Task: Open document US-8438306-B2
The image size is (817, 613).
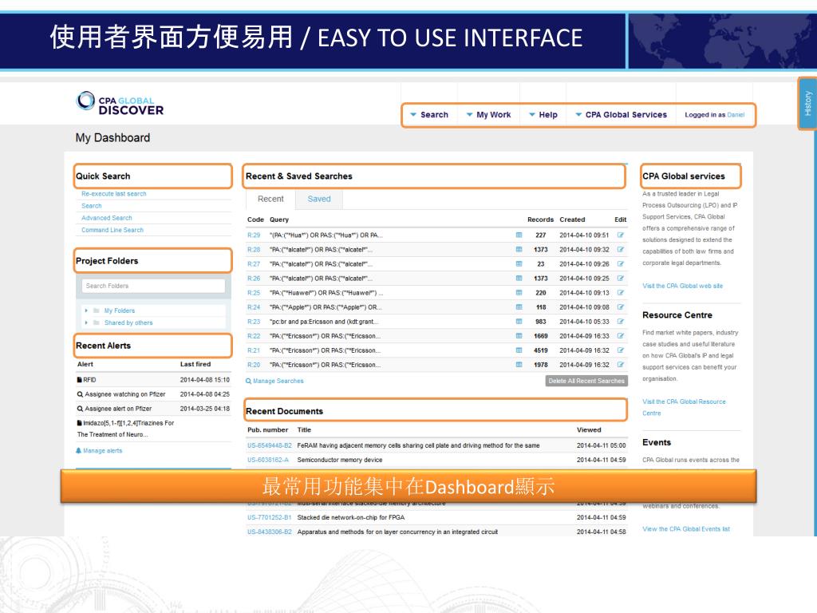Action: tap(270, 532)
